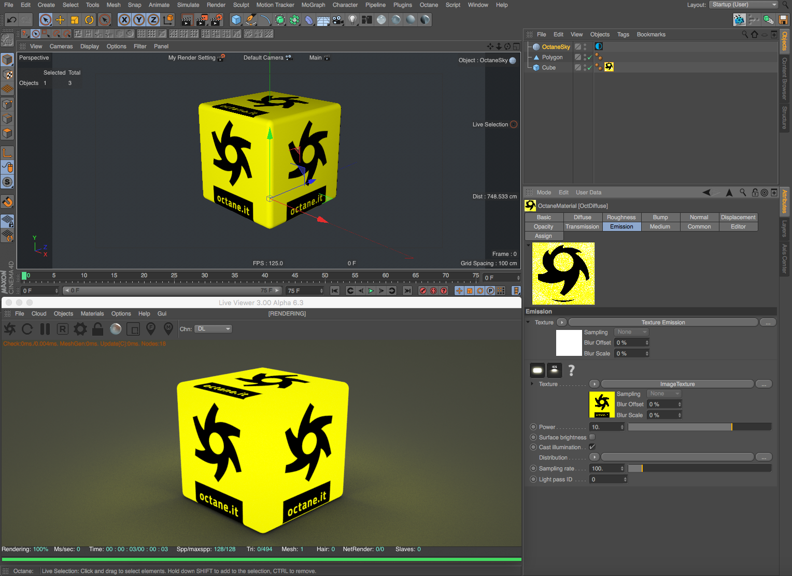Screen dimensions: 792x576
Task: Open ImageTexture arrow popup button
Action: coord(595,384)
